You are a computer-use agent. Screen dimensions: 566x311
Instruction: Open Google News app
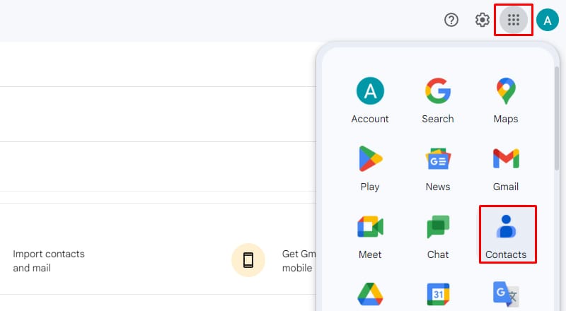[x=438, y=168]
